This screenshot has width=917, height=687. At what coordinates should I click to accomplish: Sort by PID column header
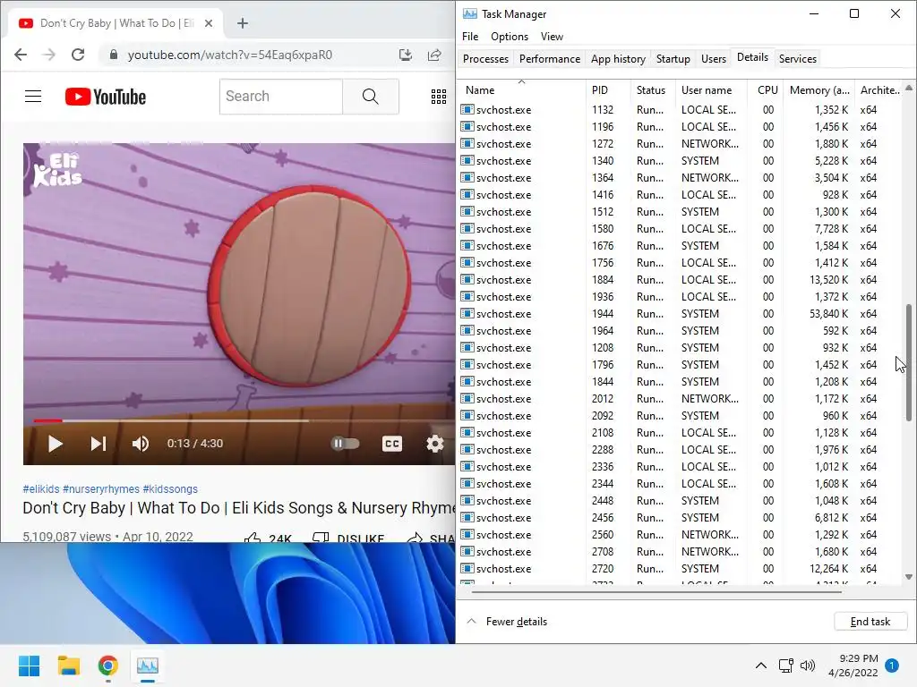coord(608,90)
